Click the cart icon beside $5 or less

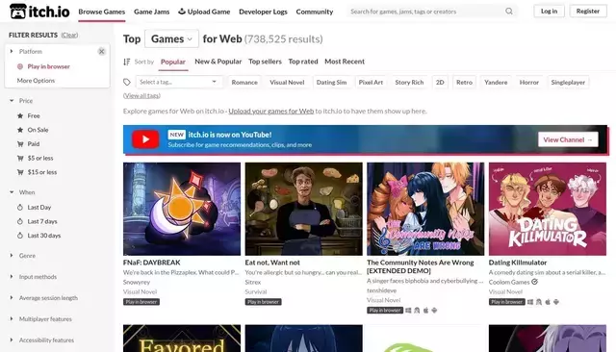pos(20,158)
